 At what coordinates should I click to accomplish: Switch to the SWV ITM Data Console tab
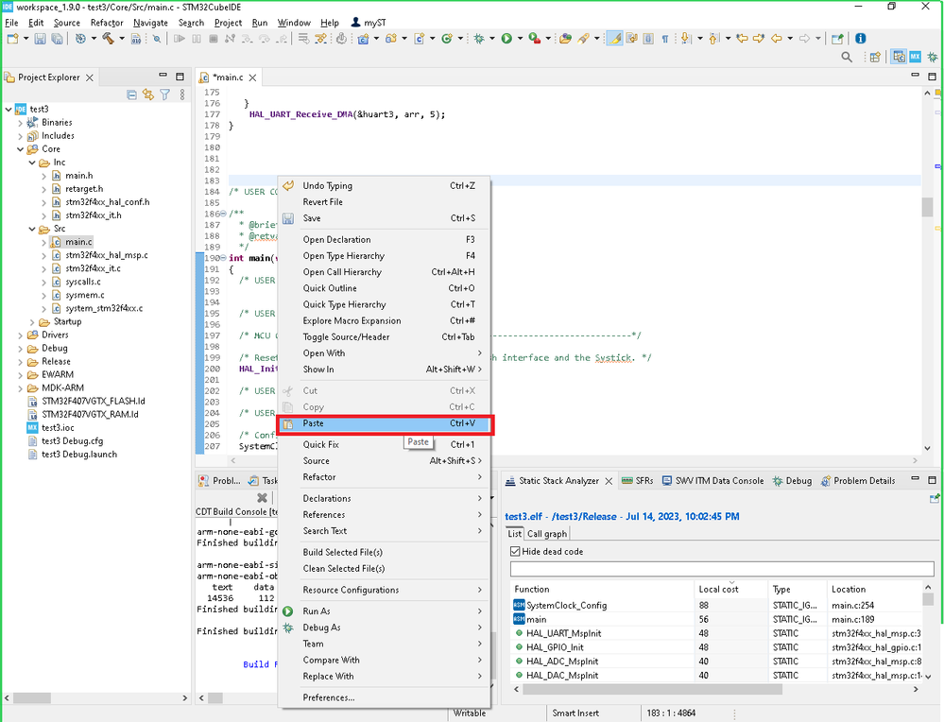[x=712, y=481]
